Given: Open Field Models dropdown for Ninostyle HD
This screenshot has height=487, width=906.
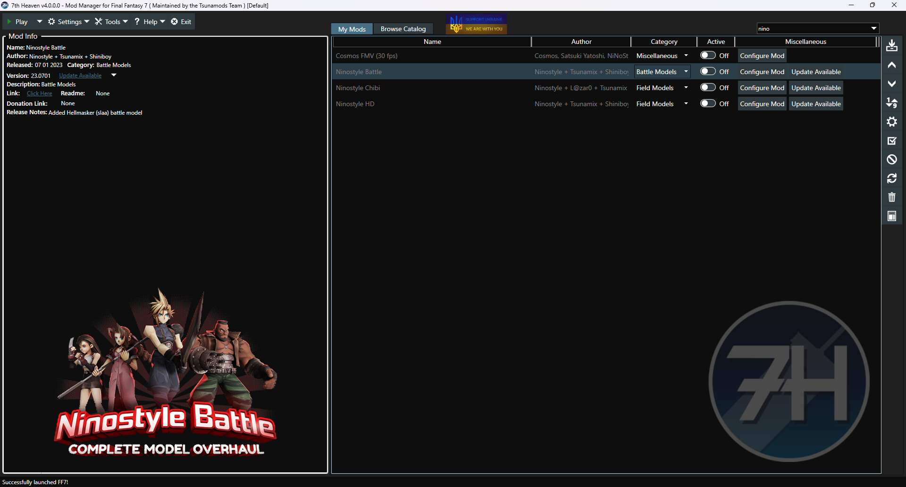Looking at the screenshot, I should [x=686, y=104].
